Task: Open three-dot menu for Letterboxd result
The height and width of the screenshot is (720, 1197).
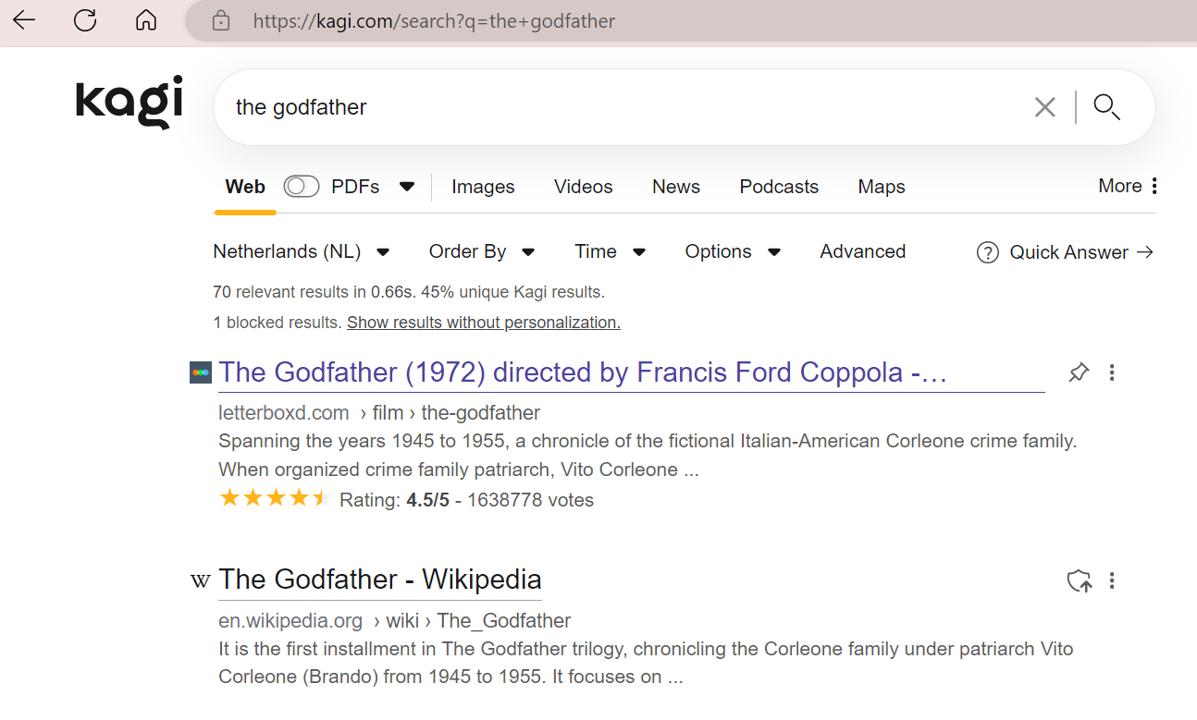Action: [1112, 372]
